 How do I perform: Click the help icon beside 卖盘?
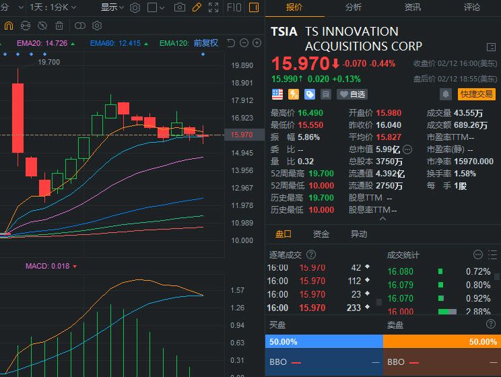point(490,324)
